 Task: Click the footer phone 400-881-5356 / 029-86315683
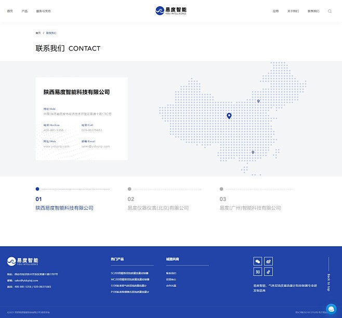[x=33, y=287]
